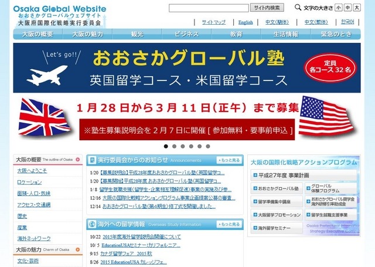Open 面積・人口・気候 sidebar link
Image resolution: width=375 pixels, height=267 pixels.
click(34, 194)
